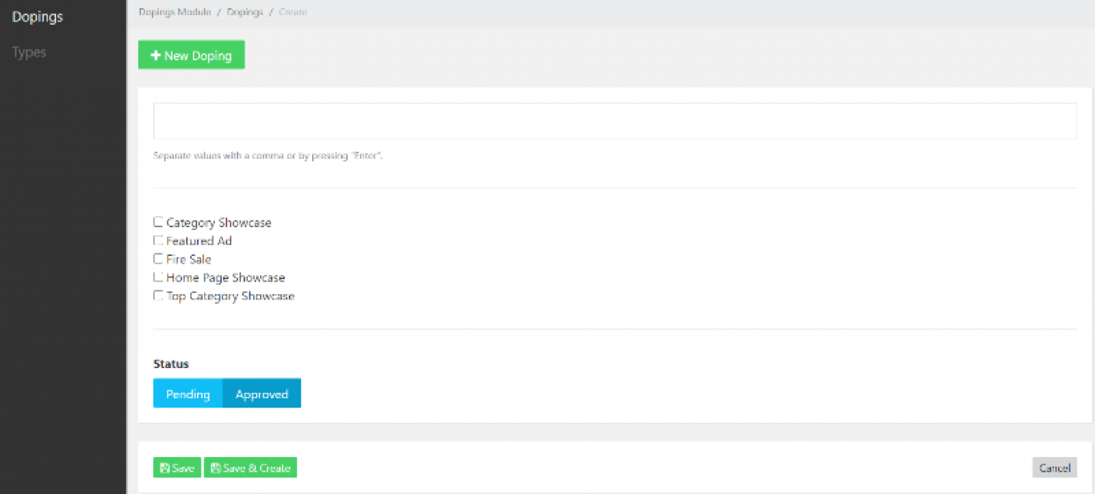Image resolution: width=1095 pixels, height=494 pixels.
Task: Set status to Pending
Action: 188,394
